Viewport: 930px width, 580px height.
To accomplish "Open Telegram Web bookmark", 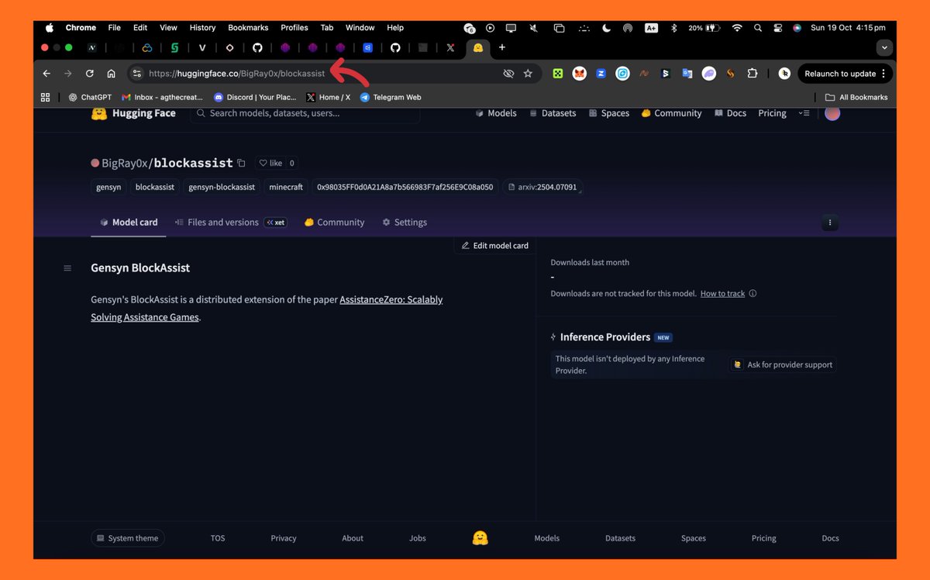I will point(391,98).
